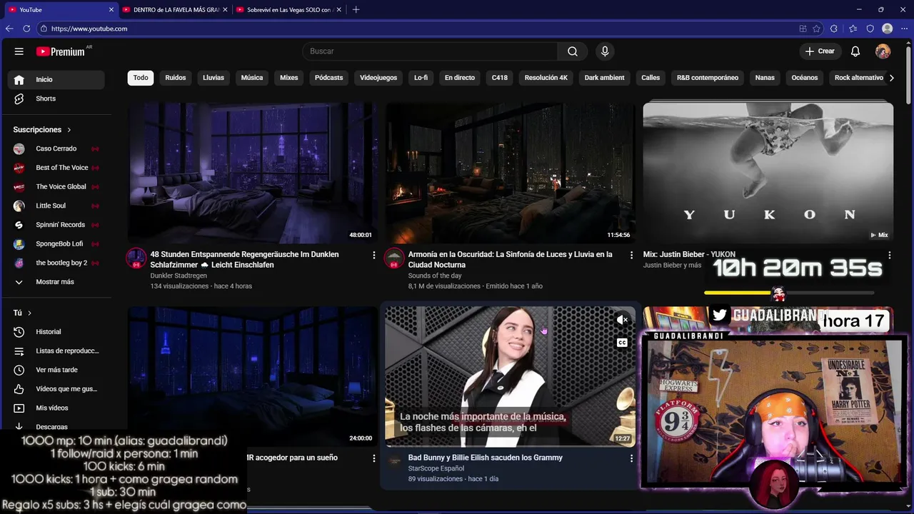Select the Resolución 4K filter chip

pos(546,78)
